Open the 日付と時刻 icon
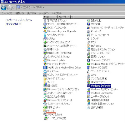 point(88,107)
